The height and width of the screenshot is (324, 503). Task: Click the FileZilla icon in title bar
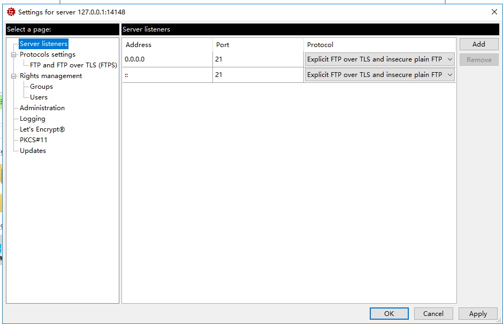click(11, 12)
